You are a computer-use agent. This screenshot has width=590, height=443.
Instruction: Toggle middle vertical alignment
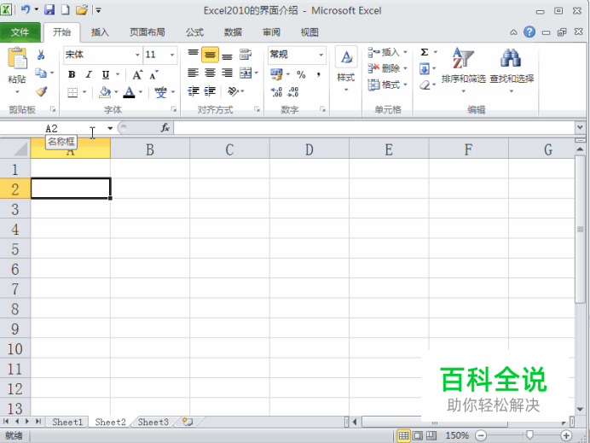pos(210,55)
